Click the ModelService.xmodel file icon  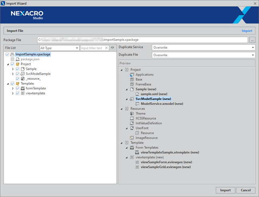point(137,104)
